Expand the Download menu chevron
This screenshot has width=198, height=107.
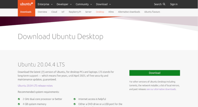click(x=110, y=5)
